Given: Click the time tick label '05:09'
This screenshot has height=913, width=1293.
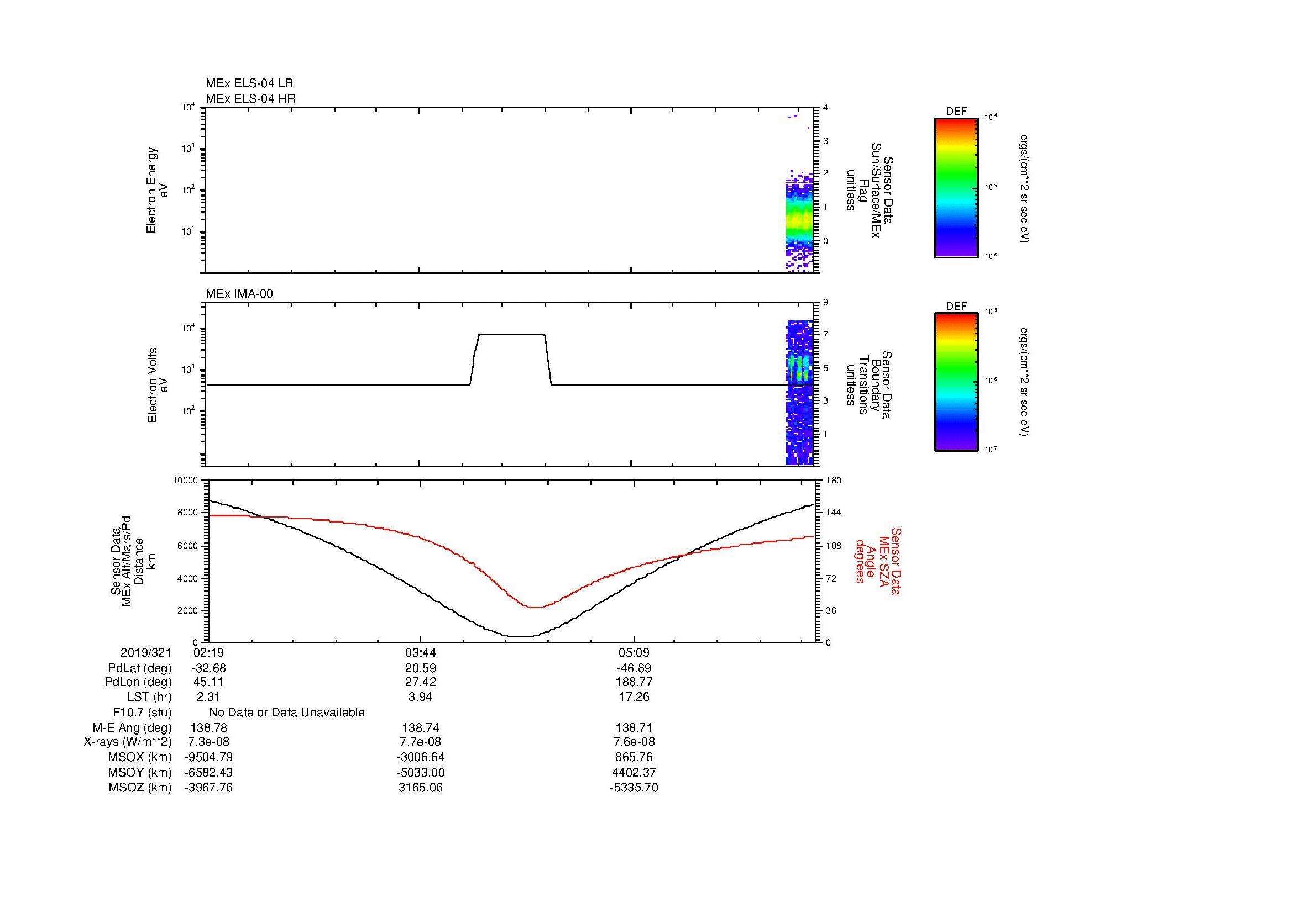Looking at the screenshot, I should coord(634,652).
